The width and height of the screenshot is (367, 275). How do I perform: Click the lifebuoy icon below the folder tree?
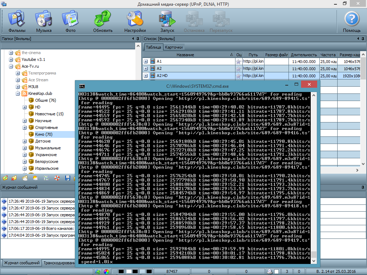(57, 178)
